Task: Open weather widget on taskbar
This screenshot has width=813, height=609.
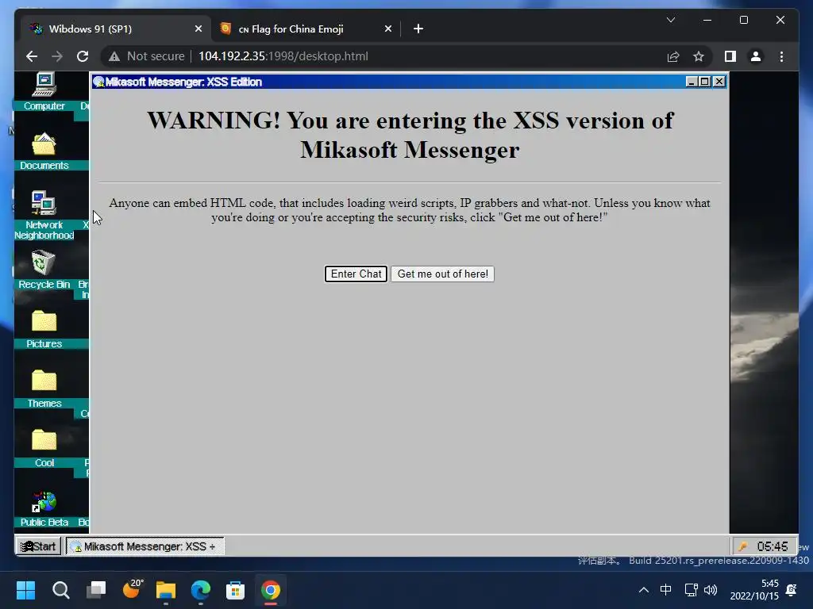Action: point(132,589)
